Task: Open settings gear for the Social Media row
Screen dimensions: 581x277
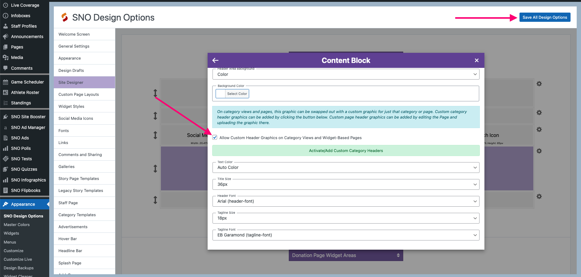Action: click(539, 130)
